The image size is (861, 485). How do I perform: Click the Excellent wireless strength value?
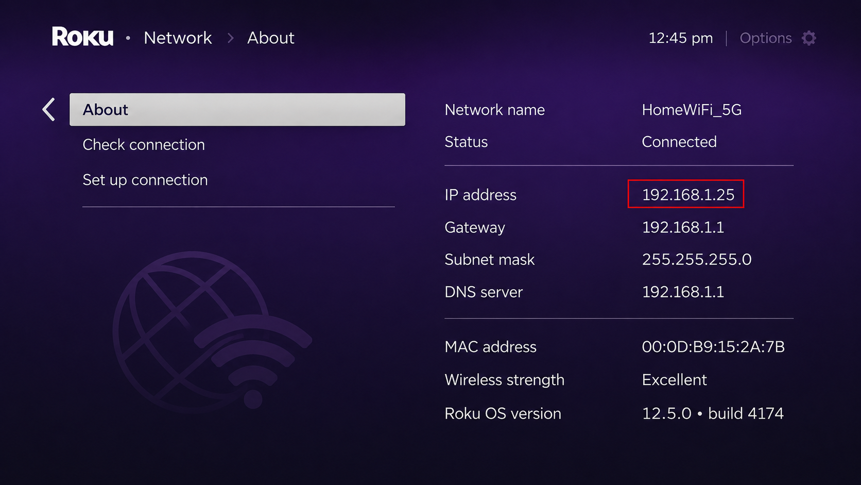pos(674,380)
